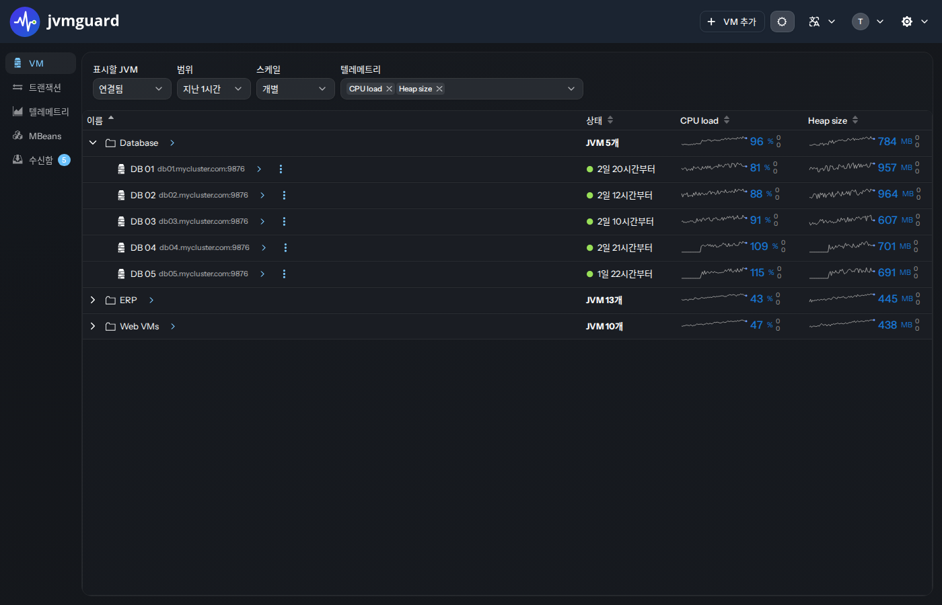
Task: Open 텔레메트리 in the sidebar
Action: tap(40, 112)
